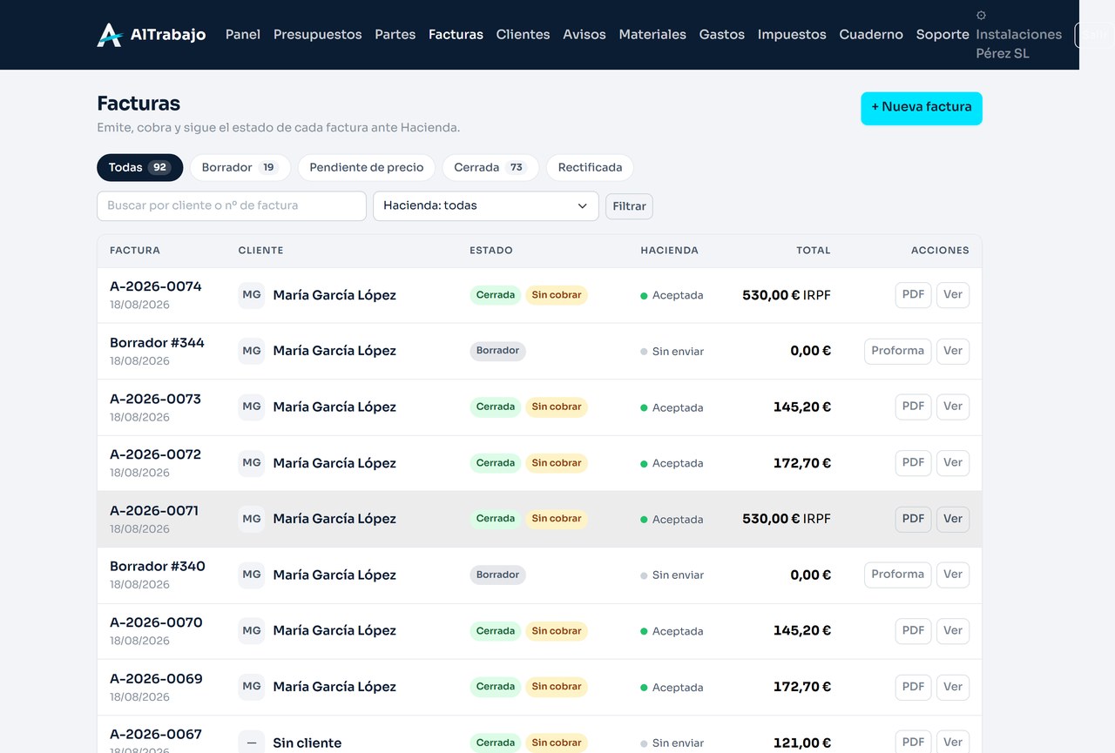Click invoice number A-2026-0070

(156, 622)
